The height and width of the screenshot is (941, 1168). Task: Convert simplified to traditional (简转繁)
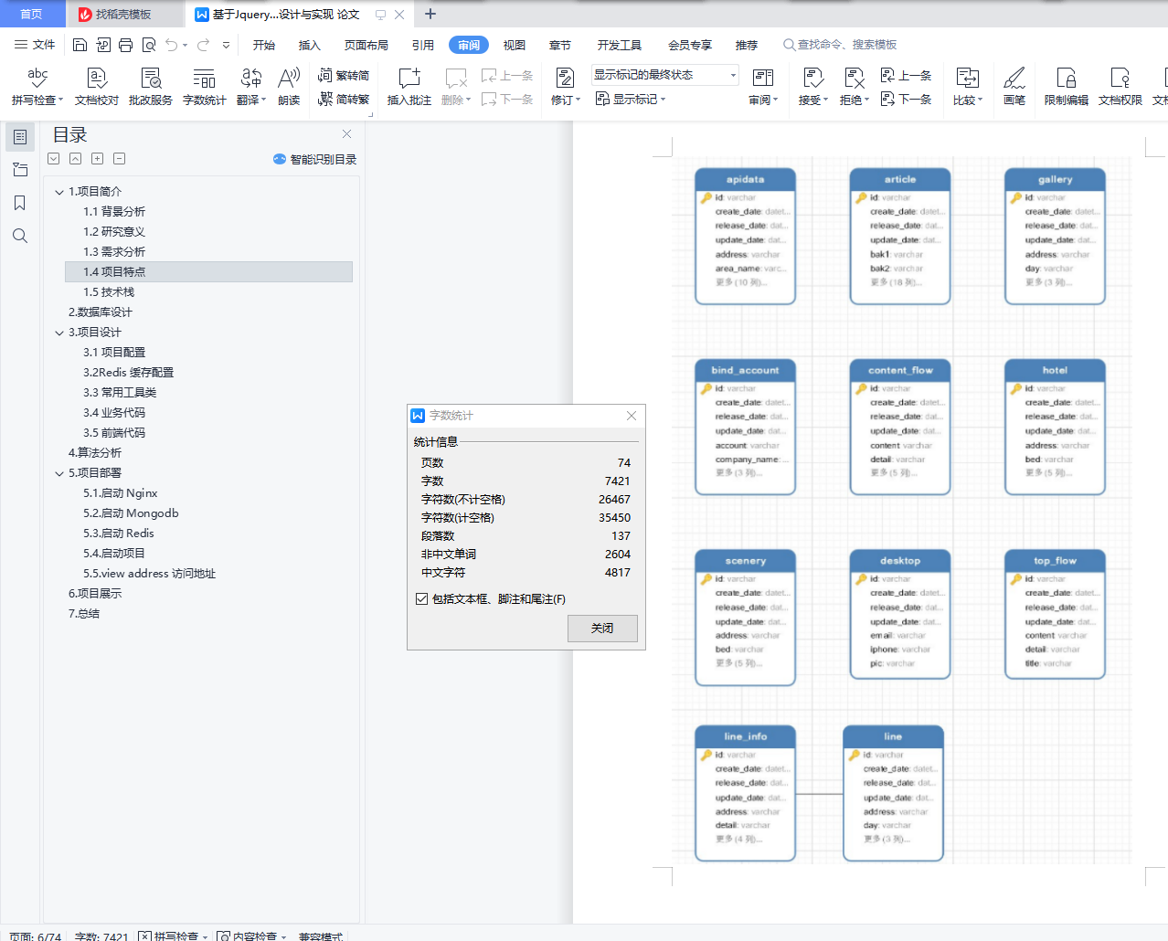[x=344, y=99]
